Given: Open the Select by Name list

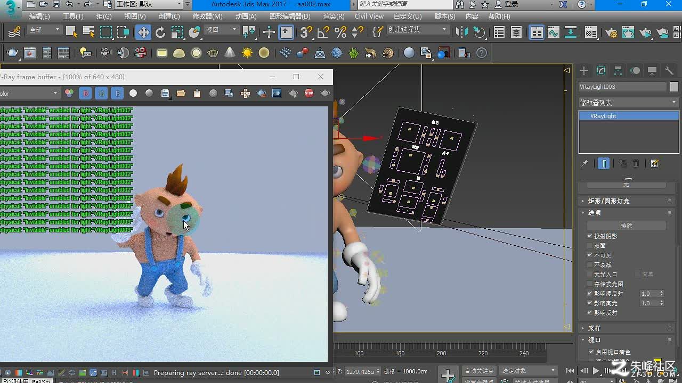Looking at the screenshot, I should click(x=88, y=32).
